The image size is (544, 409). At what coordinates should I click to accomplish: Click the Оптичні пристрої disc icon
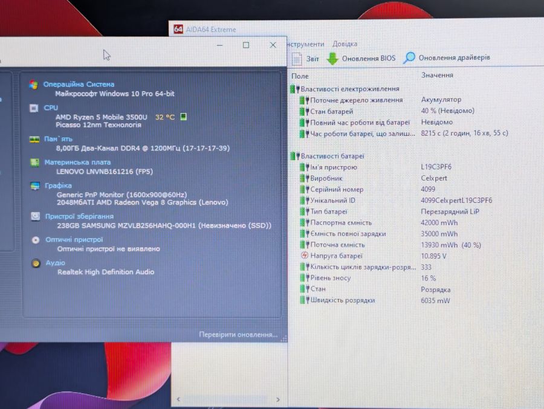coord(36,240)
